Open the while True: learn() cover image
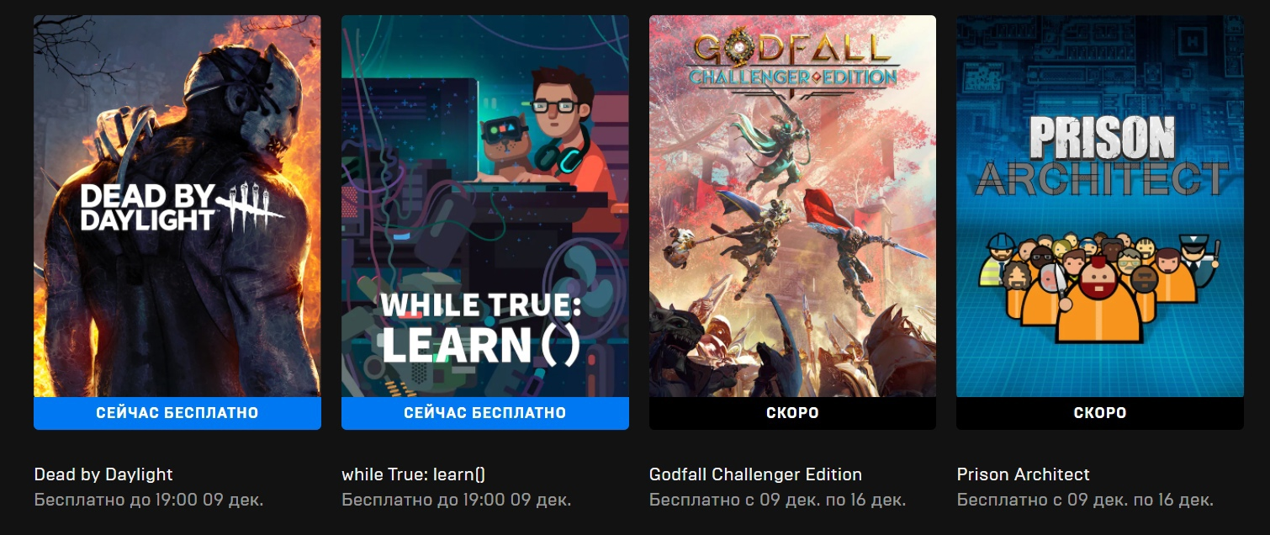 [485, 206]
